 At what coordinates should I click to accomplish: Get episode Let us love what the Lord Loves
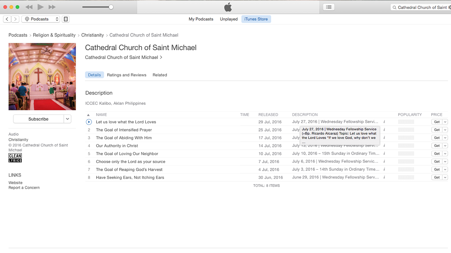pyautogui.click(x=437, y=122)
